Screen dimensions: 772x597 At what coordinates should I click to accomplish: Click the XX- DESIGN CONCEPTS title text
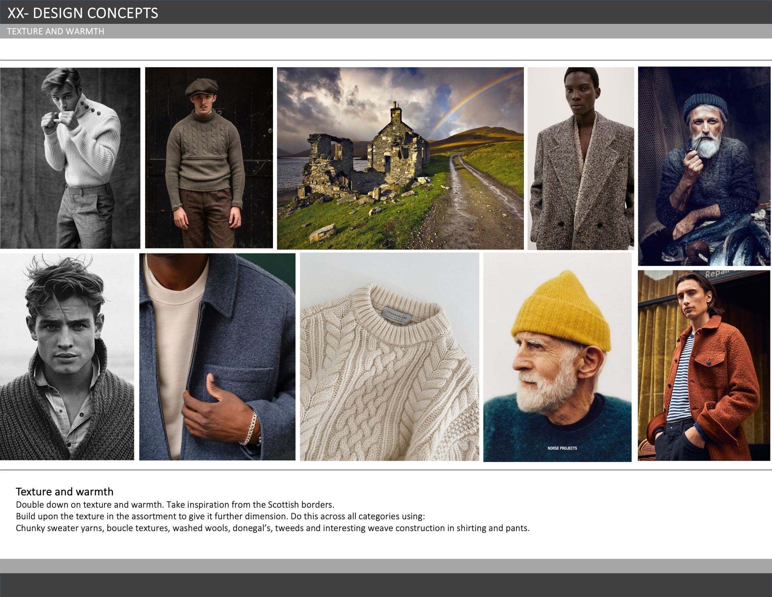coord(83,13)
